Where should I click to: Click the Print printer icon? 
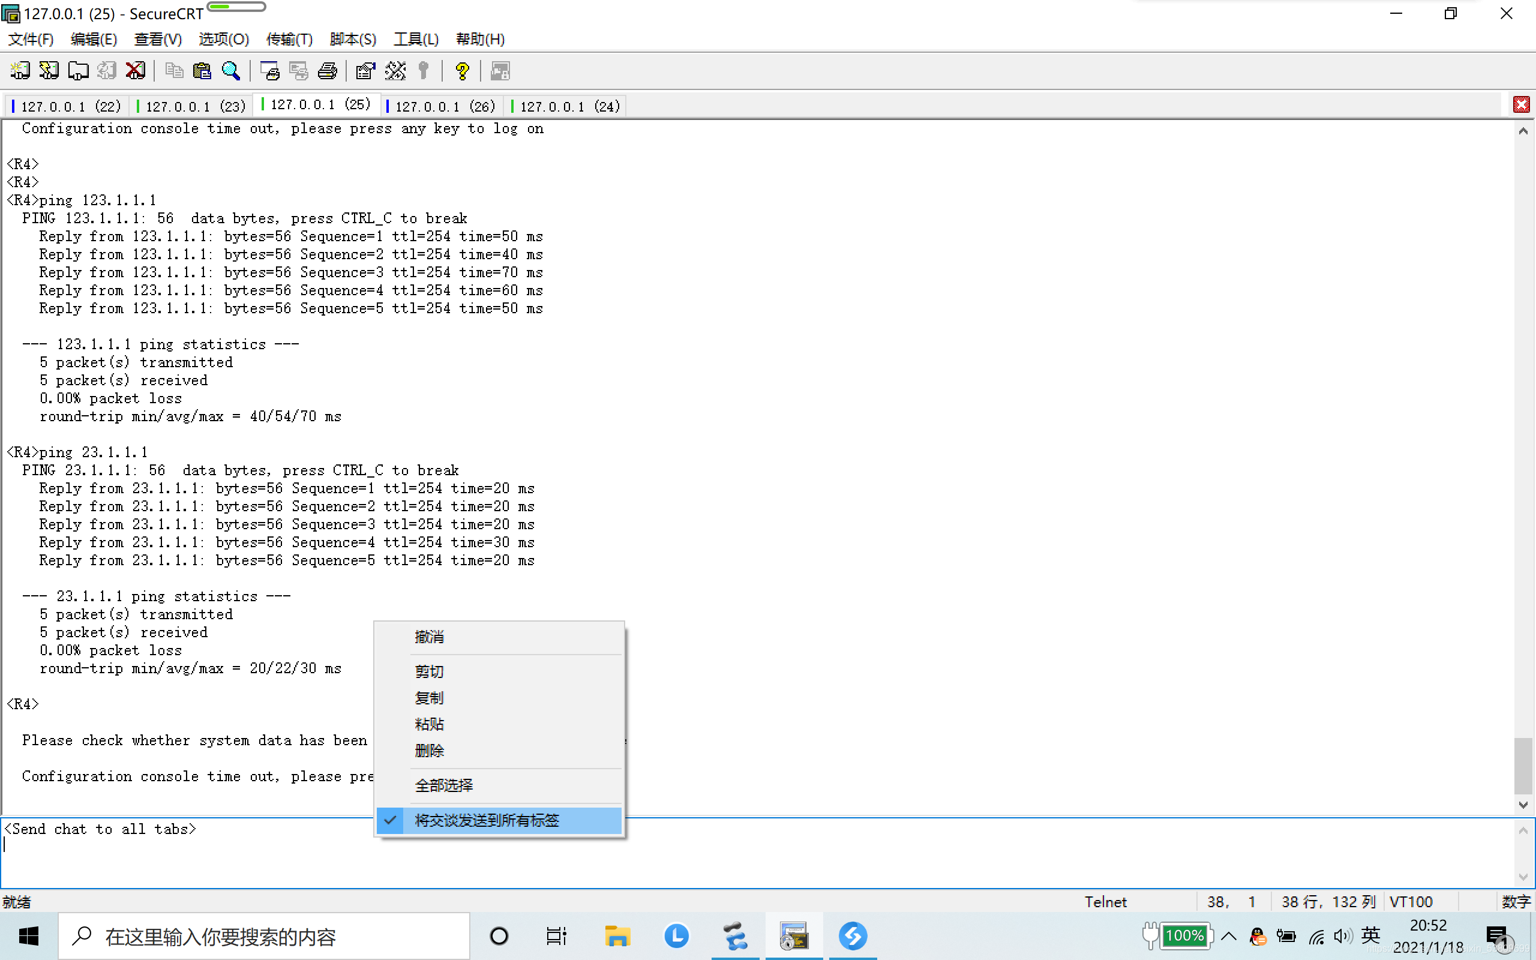point(328,70)
